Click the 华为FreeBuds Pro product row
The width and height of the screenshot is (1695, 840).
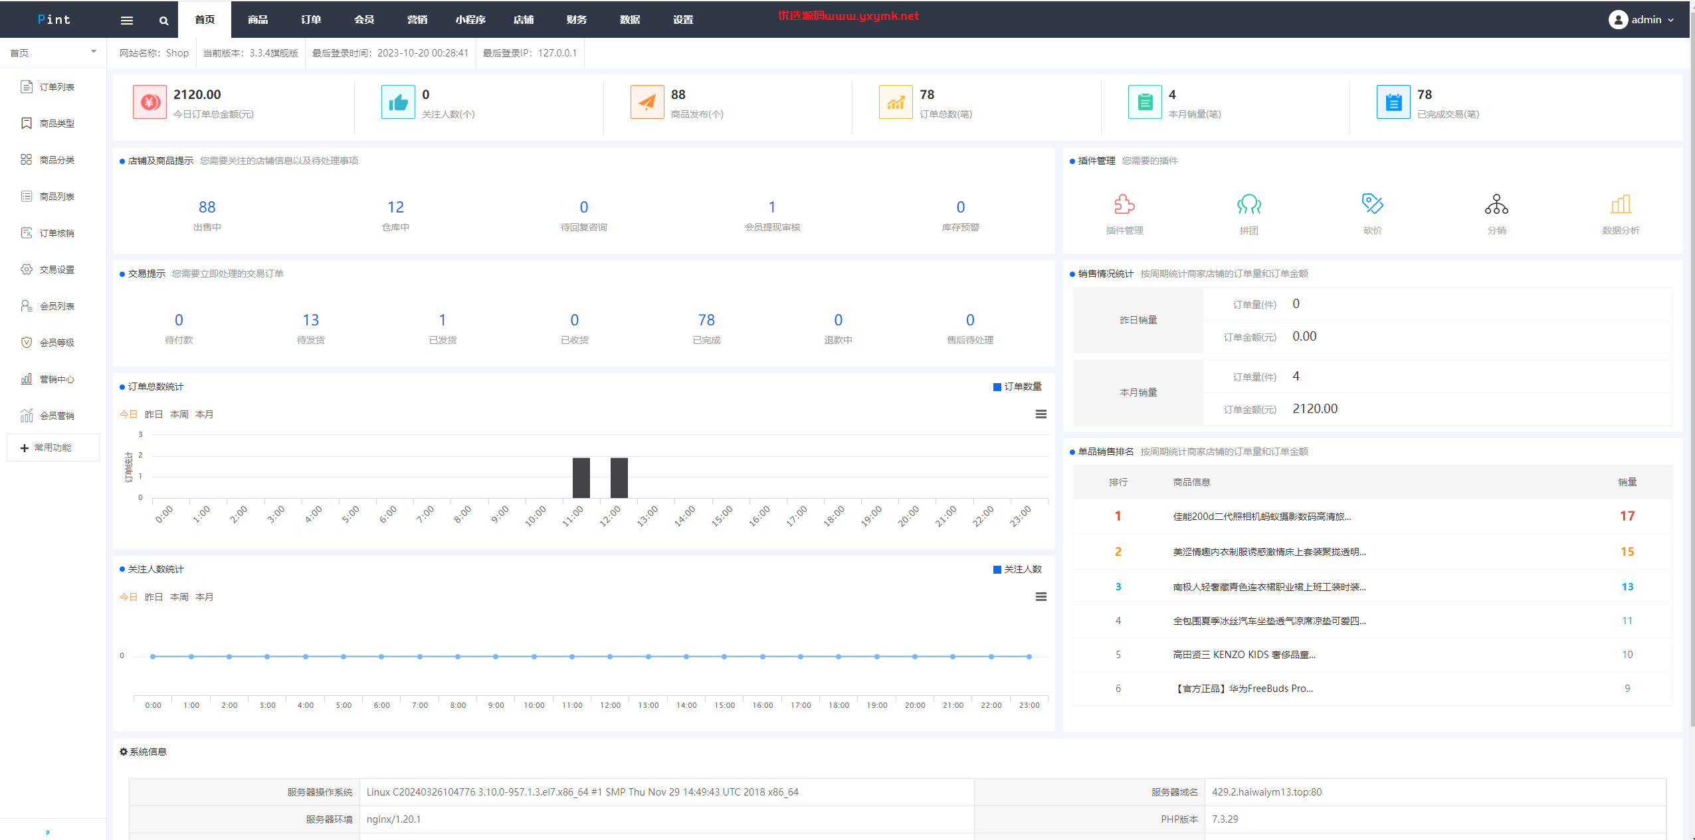(x=1373, y=689)
